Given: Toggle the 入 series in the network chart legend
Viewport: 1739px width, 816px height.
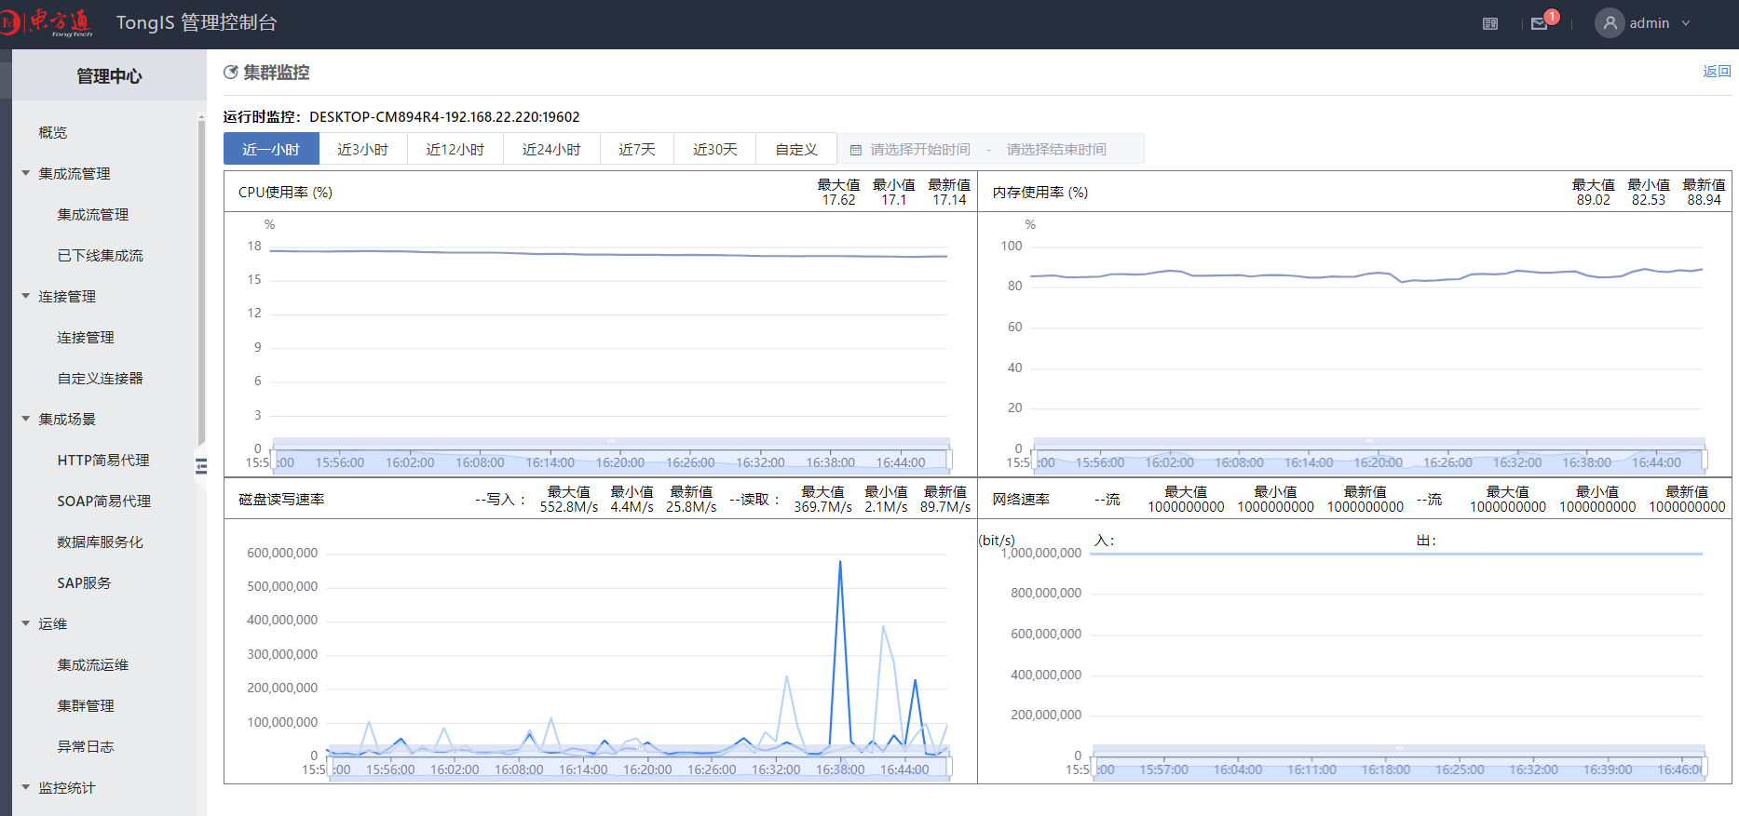Looking at the screenshot, I should pos(1105,541).
